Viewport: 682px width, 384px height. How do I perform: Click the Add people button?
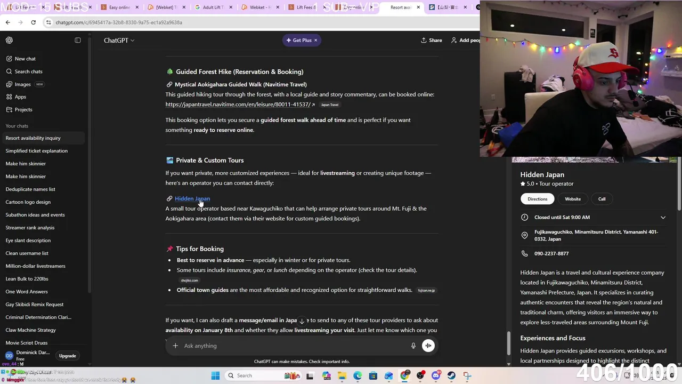point(466,40)
